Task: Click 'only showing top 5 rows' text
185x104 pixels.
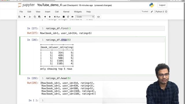Action: [x=56, y=69]
